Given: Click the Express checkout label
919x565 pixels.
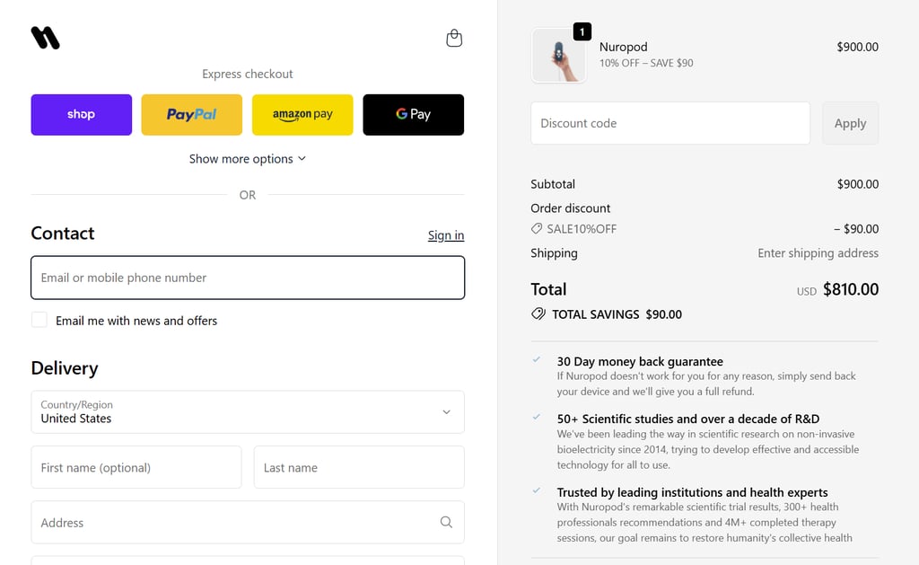Looking at the screenshot, I should point(248,74).
